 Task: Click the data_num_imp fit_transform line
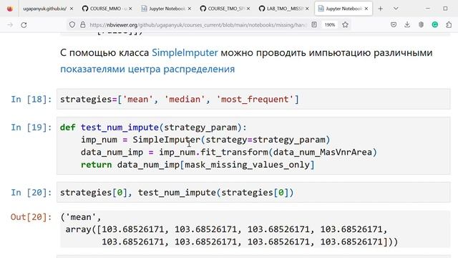click(x=229, y=152)
